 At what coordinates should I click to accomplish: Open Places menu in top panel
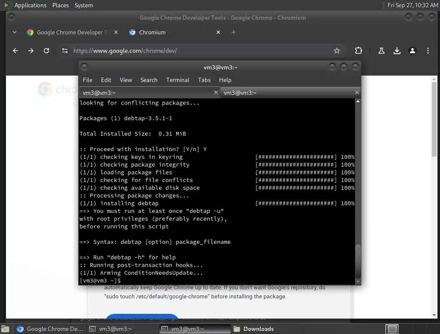60,5
